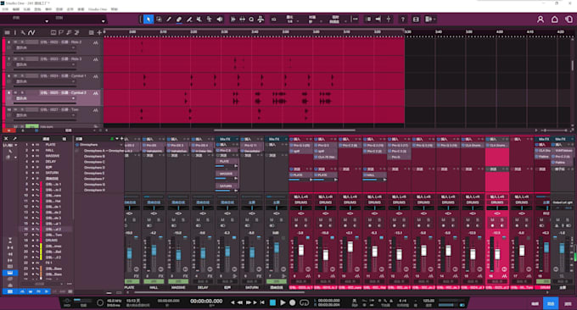
Task: Open the last menu bar item (Help)
Action: pyautogui.click(x=114, y=9)
